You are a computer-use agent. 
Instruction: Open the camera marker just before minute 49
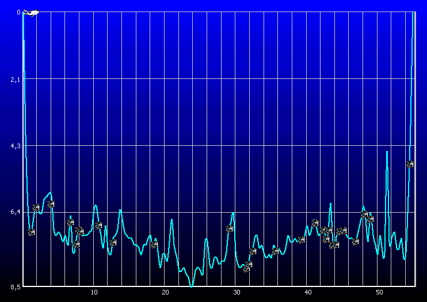(370, 219)
